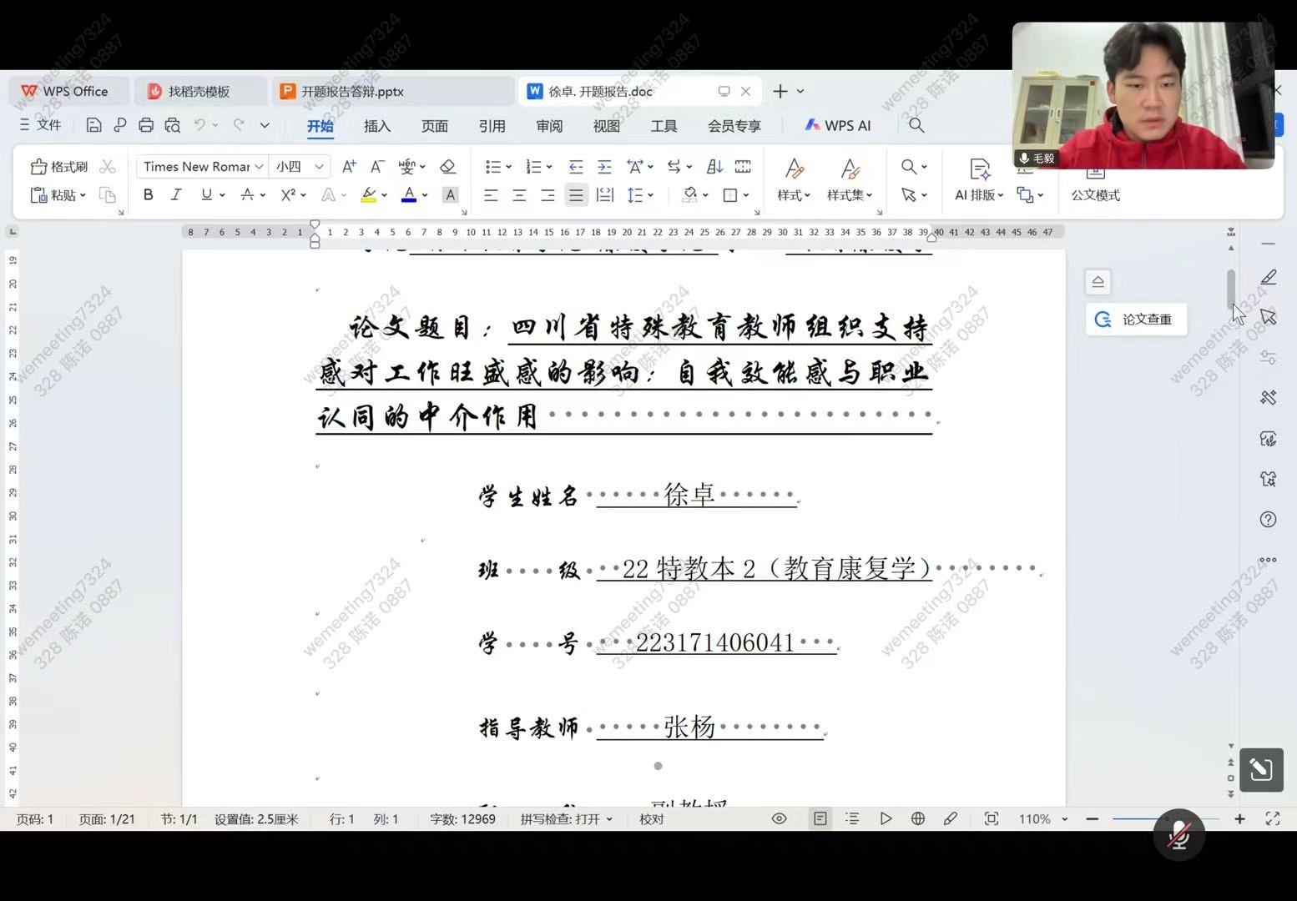Select justify text alignment
Screen dimensions: 1297x901
pos(576,195)
